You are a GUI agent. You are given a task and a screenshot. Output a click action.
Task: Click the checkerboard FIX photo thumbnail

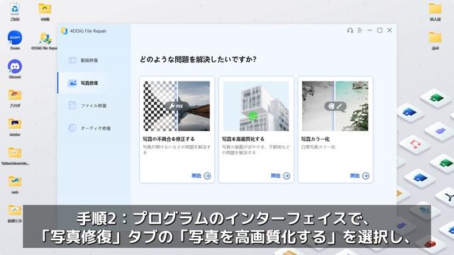[x=177, y=106]
